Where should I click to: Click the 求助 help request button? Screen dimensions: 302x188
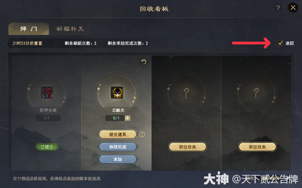pos(118,159)
